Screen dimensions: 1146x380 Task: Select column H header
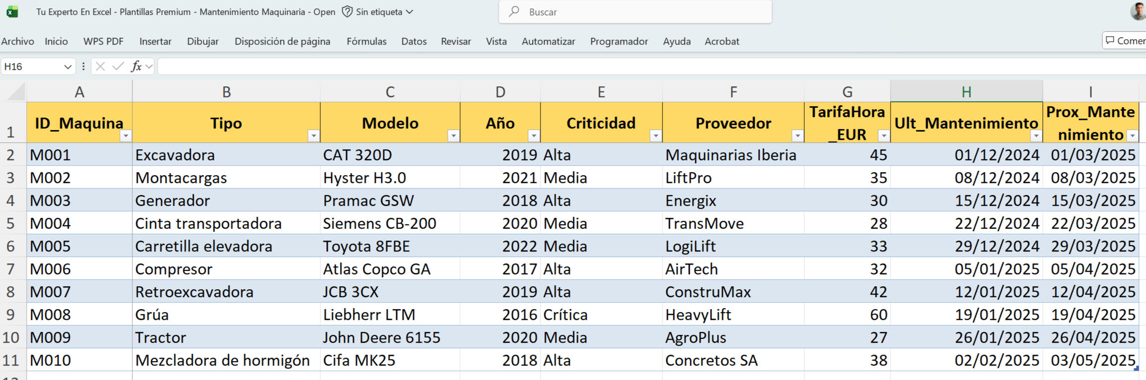(966, 92)
